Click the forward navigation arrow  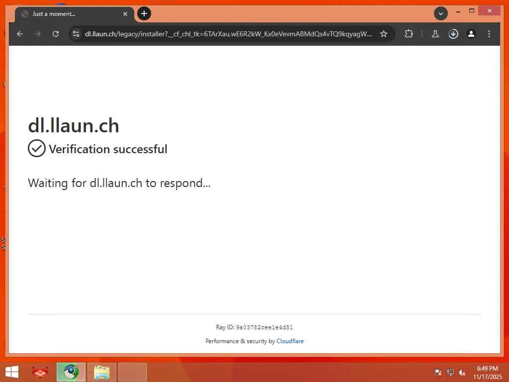point(38,34)
